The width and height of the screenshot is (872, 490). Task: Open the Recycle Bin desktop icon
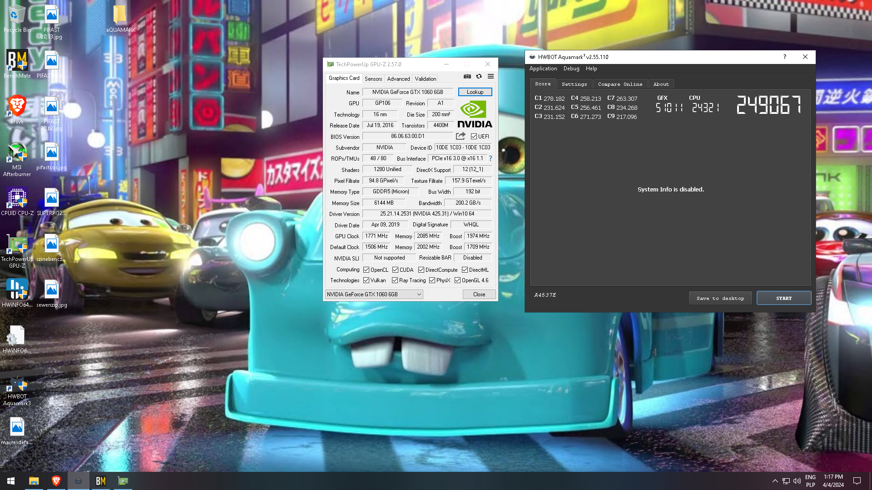(17, 19)
